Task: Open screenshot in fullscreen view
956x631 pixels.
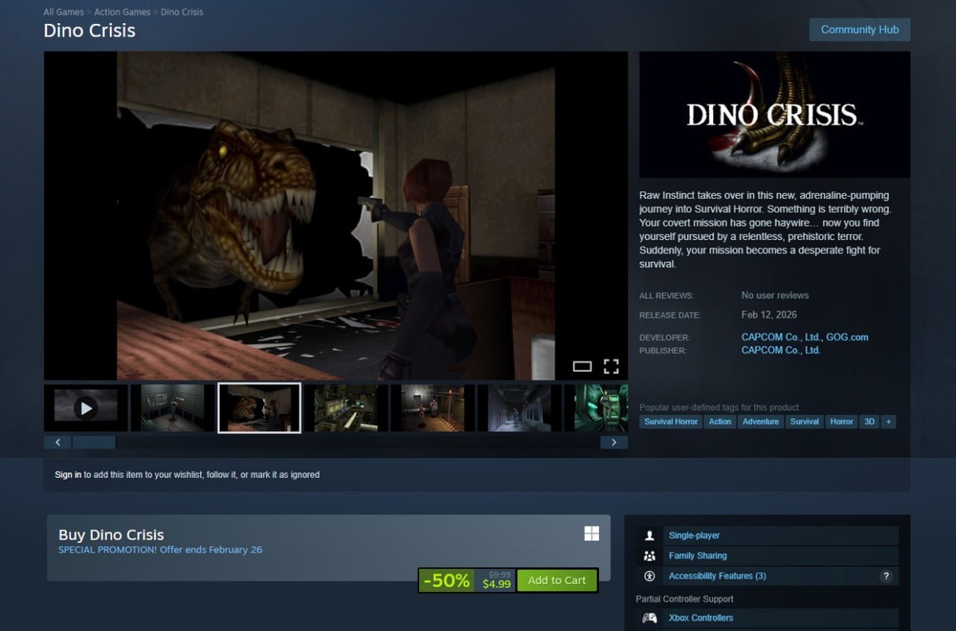Action: pyautogui.click(x=611, y=366)
